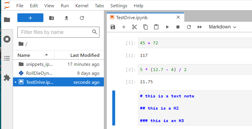
Task: Insert a new cell below
Action: [x=124, y=27]
